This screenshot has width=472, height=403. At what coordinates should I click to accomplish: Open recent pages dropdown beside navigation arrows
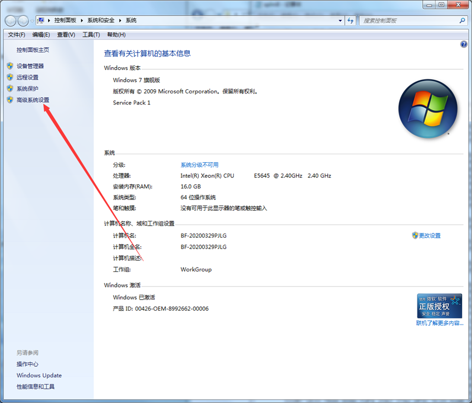(x=32, y=21)
